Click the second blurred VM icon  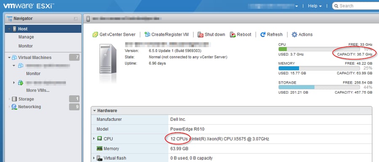[x=21, y=83]
